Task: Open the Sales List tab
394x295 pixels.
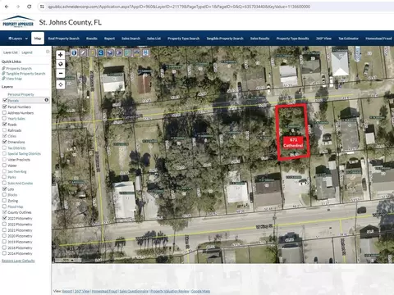Action: tap(153, 39)
